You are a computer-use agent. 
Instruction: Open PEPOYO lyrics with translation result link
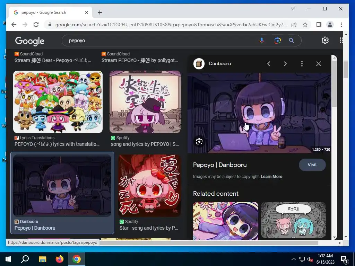coord(57,144)
